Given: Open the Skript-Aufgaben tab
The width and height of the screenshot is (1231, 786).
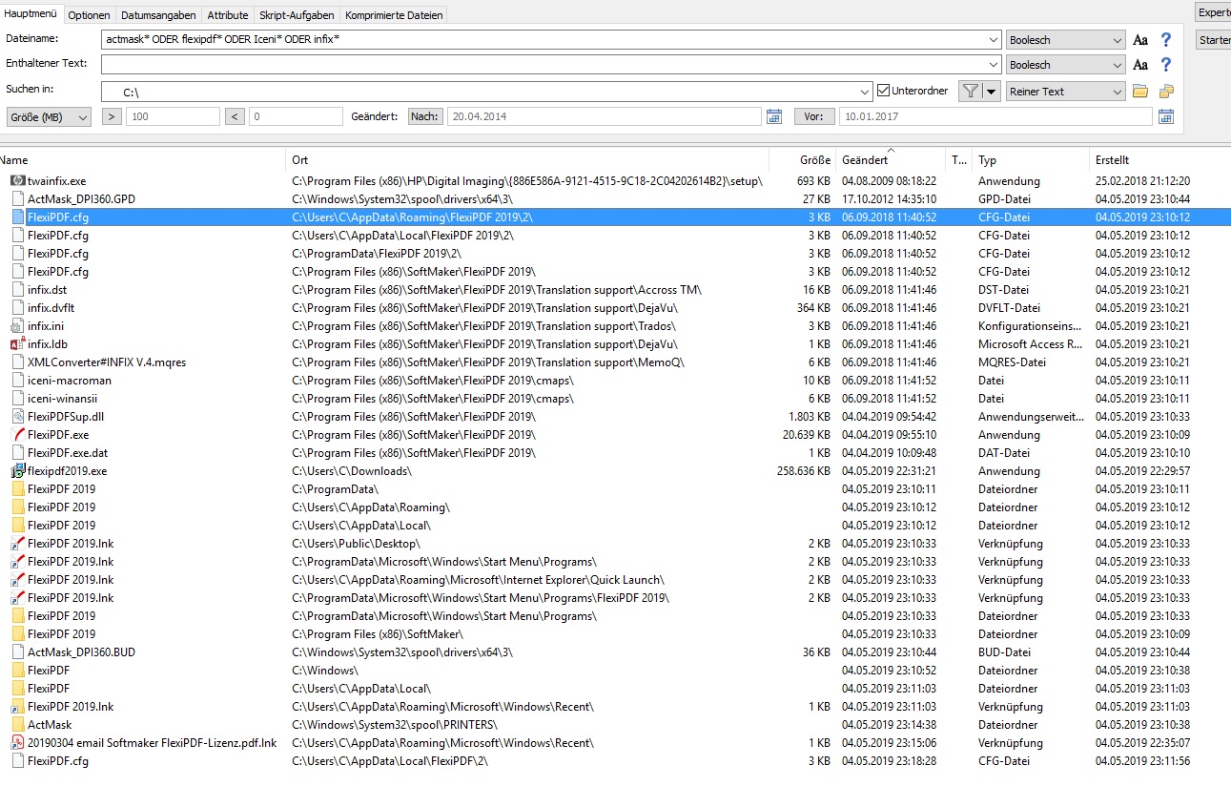Looking at the screenshot, I should click(297, 15).
